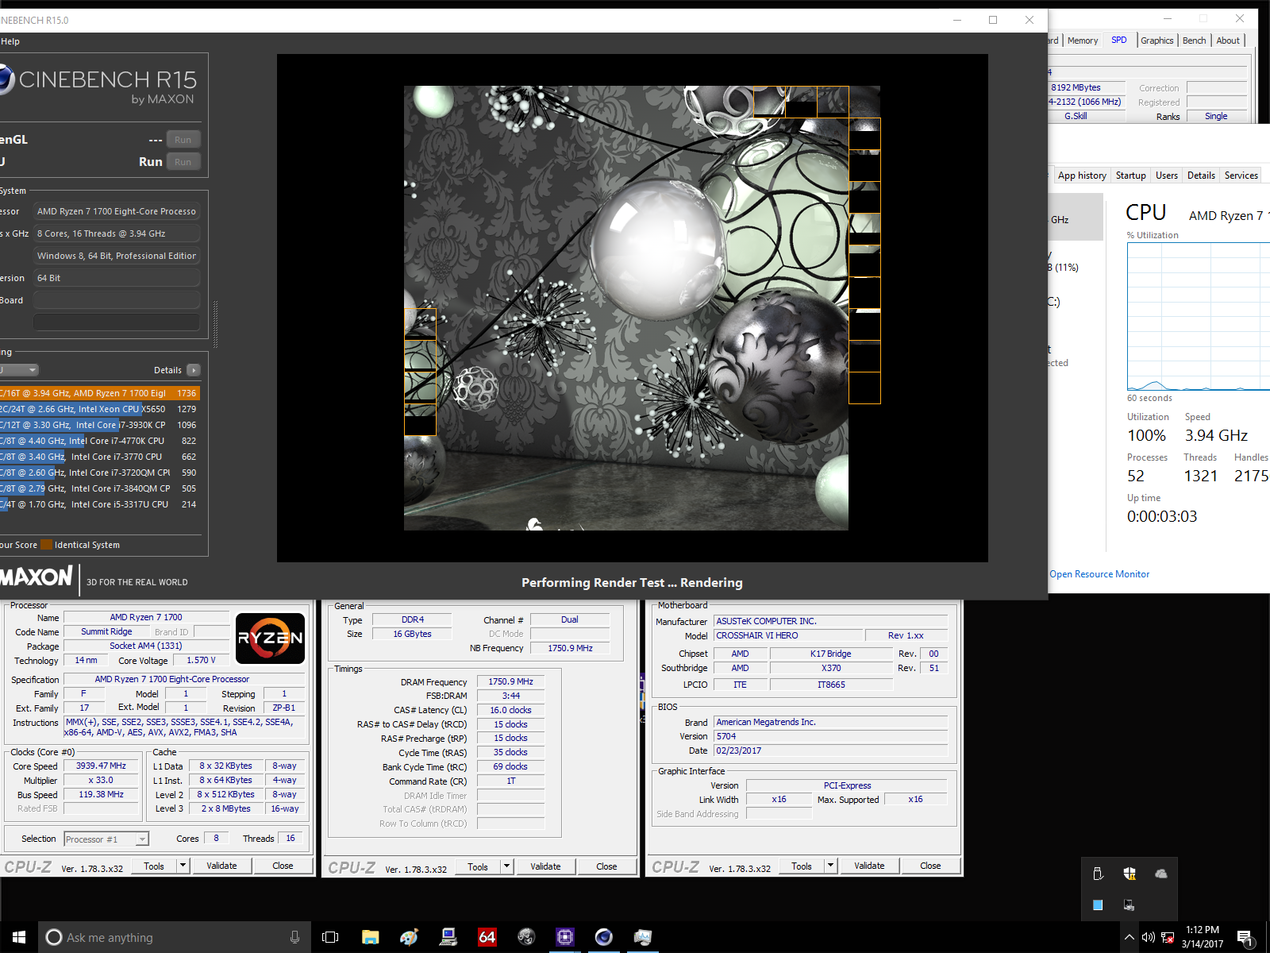The width and height of the screenshot is (1270, 953).
Task: Open Tools dropdown arrow in Memory window
Action: [506, 866]
